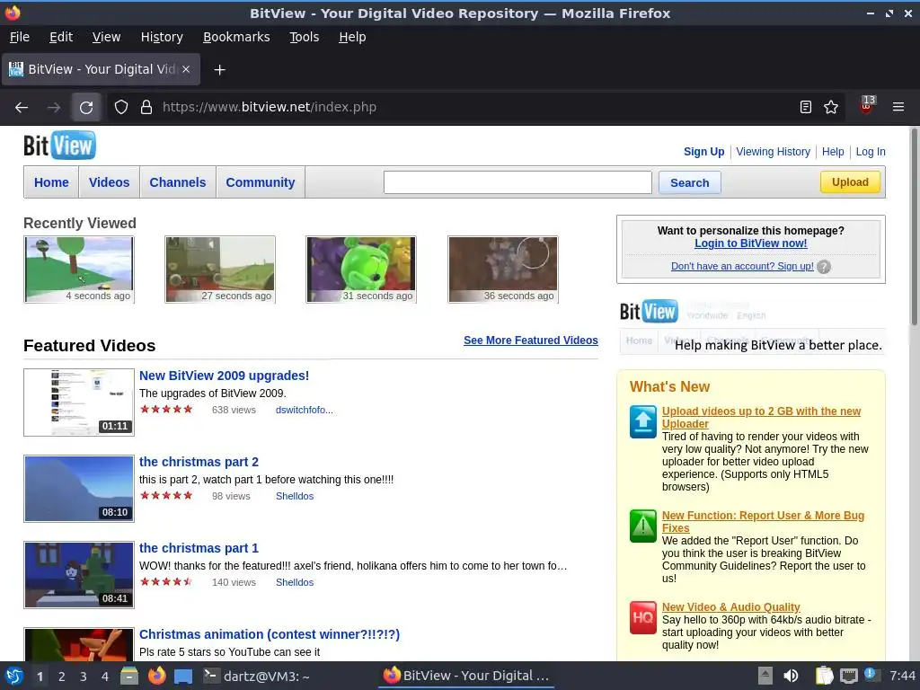Image resolution: width=920 pixels, height=690 pixels.
Task: Open the Edit menu
Action: (x=61, y=37)
